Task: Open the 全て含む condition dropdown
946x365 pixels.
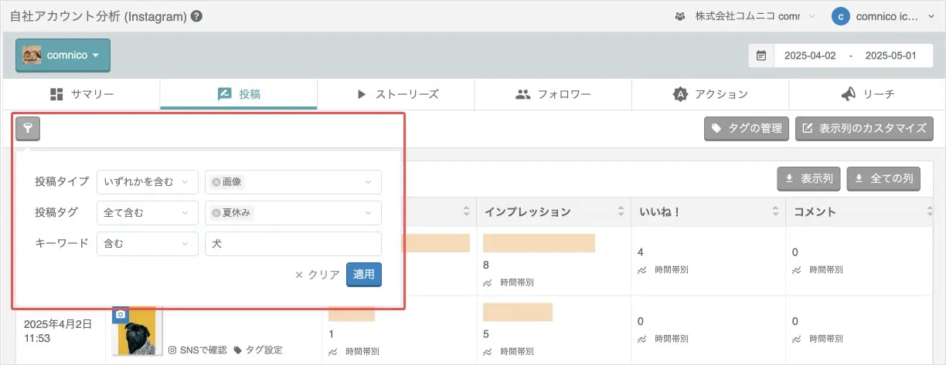Action: (148, 213)
